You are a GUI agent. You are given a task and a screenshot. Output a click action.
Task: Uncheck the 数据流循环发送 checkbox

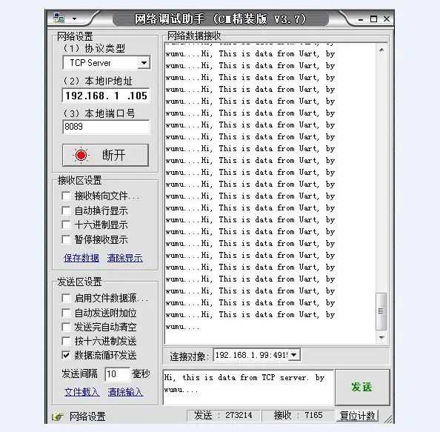tap(66, 356)
